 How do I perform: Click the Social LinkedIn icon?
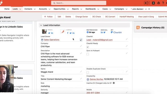coord(102,32)
